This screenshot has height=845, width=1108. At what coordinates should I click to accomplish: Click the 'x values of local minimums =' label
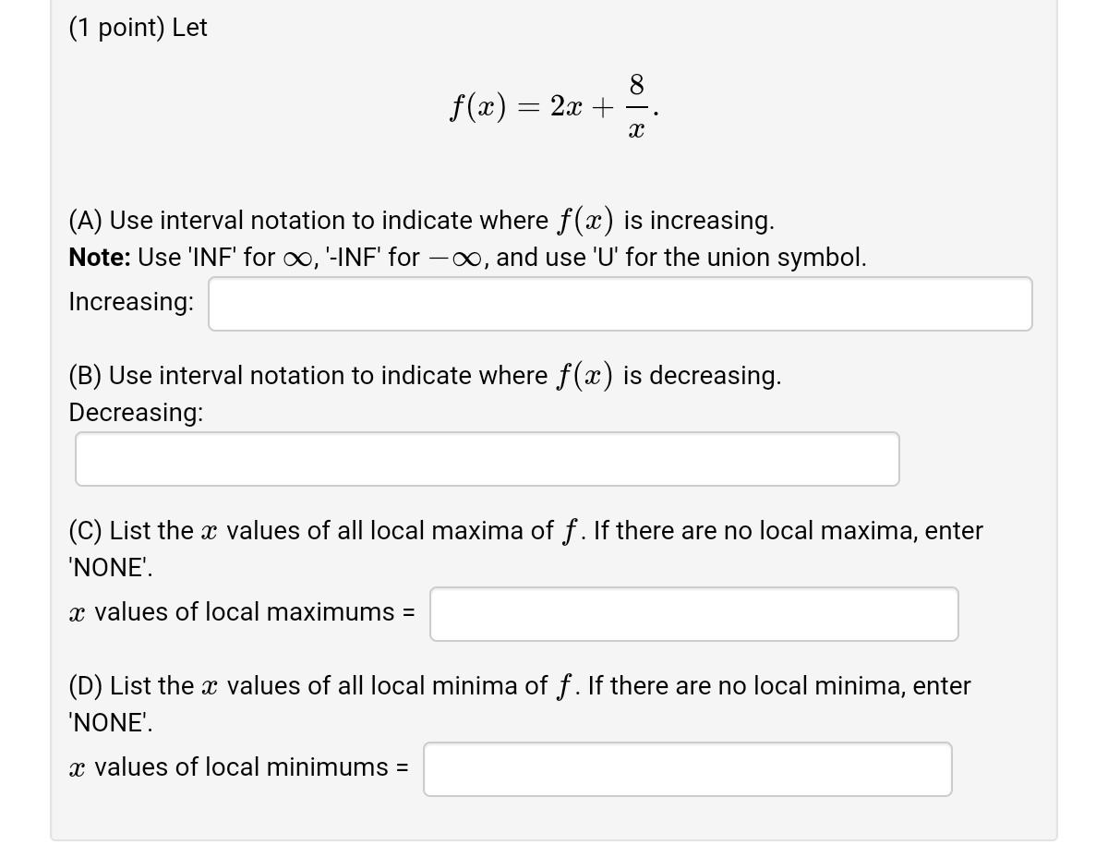click(x=236, y=767)
